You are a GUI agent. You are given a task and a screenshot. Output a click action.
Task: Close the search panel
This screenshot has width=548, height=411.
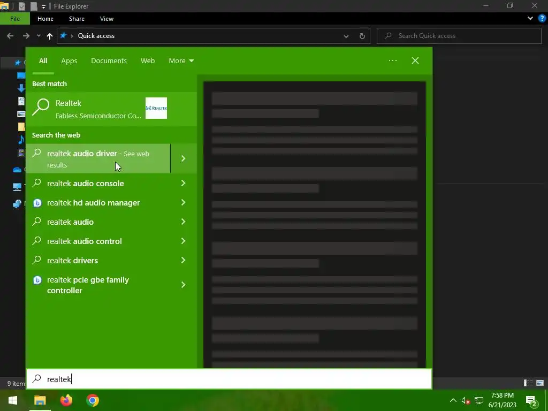[415, 60]
